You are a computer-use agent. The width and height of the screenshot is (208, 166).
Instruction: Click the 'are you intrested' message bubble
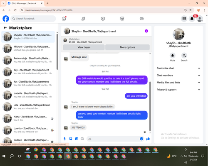click(136, 96)
